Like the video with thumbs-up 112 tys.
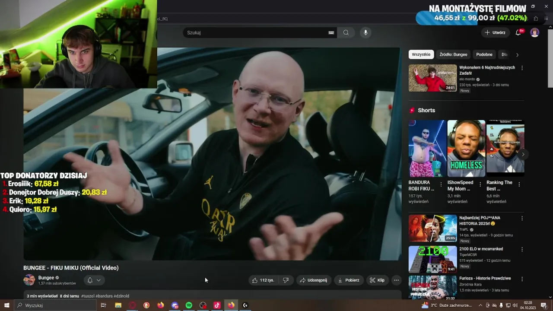 (263, 280)
